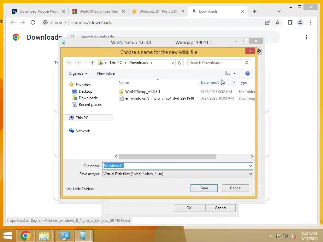The width and height of the screenshot is (323, 242).
Task: Open Downloads page more actions menu
Action: (307, 37)
